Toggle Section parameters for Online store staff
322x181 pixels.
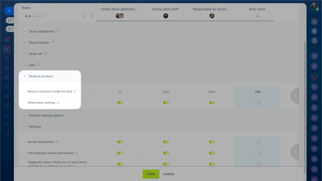tap(166, 142)
